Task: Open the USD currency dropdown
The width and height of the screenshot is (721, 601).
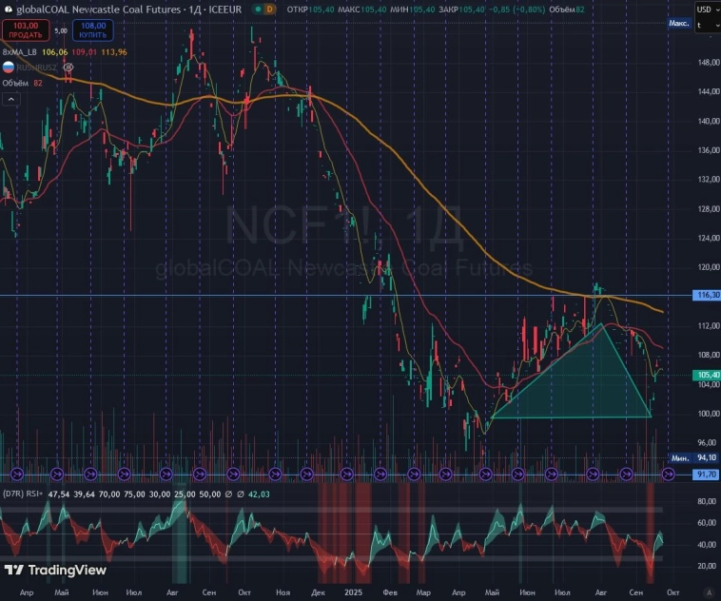Action: (707, 9)
